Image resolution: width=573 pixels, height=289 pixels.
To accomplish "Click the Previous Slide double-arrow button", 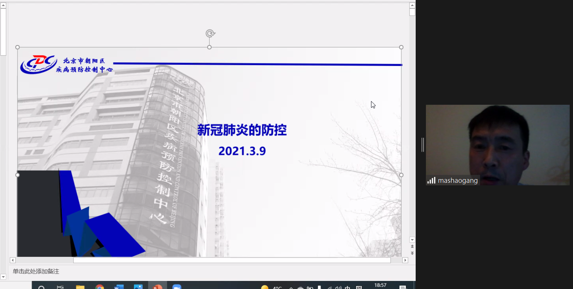I will (412, 247).
